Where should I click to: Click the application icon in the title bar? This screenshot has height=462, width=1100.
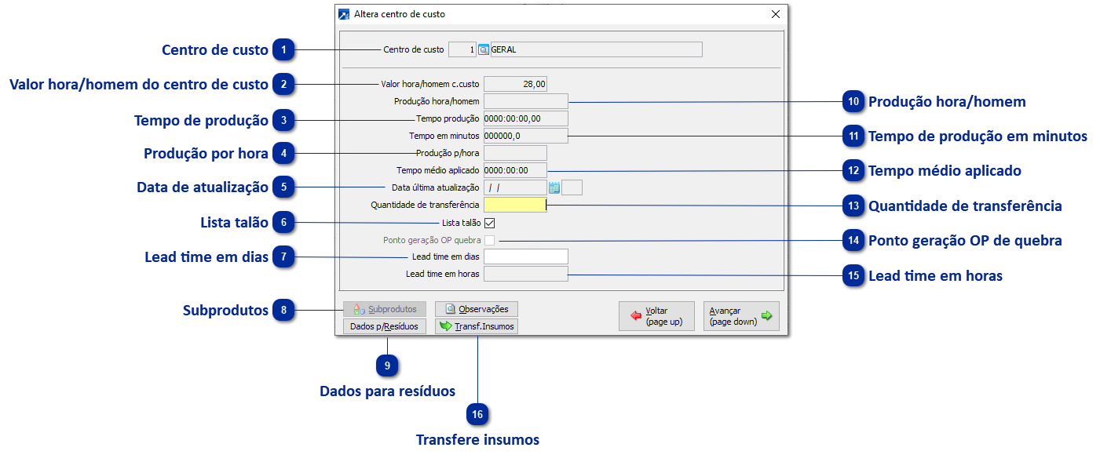pos(344,14)
